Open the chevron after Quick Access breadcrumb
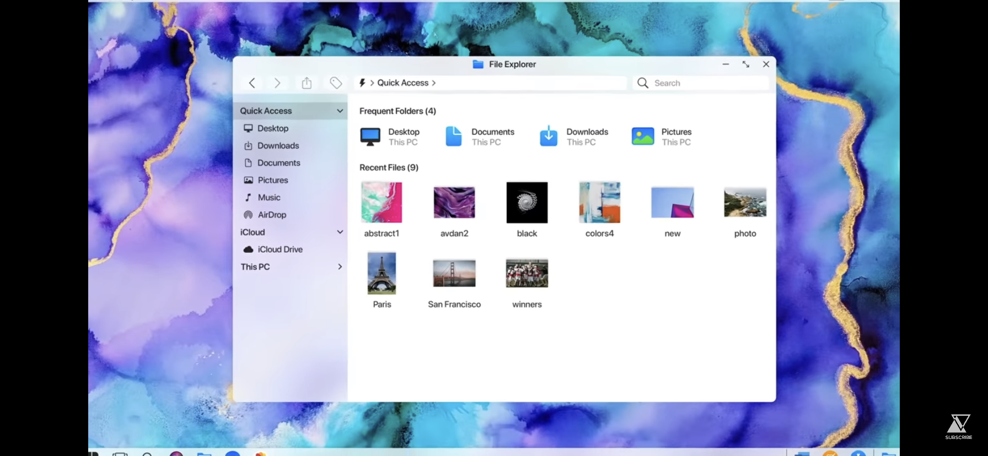The image size is (988, 456). (x=434, y=83)
